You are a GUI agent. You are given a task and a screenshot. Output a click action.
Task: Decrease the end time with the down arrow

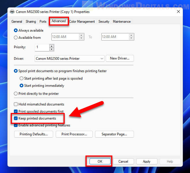(x=131, y=38)
